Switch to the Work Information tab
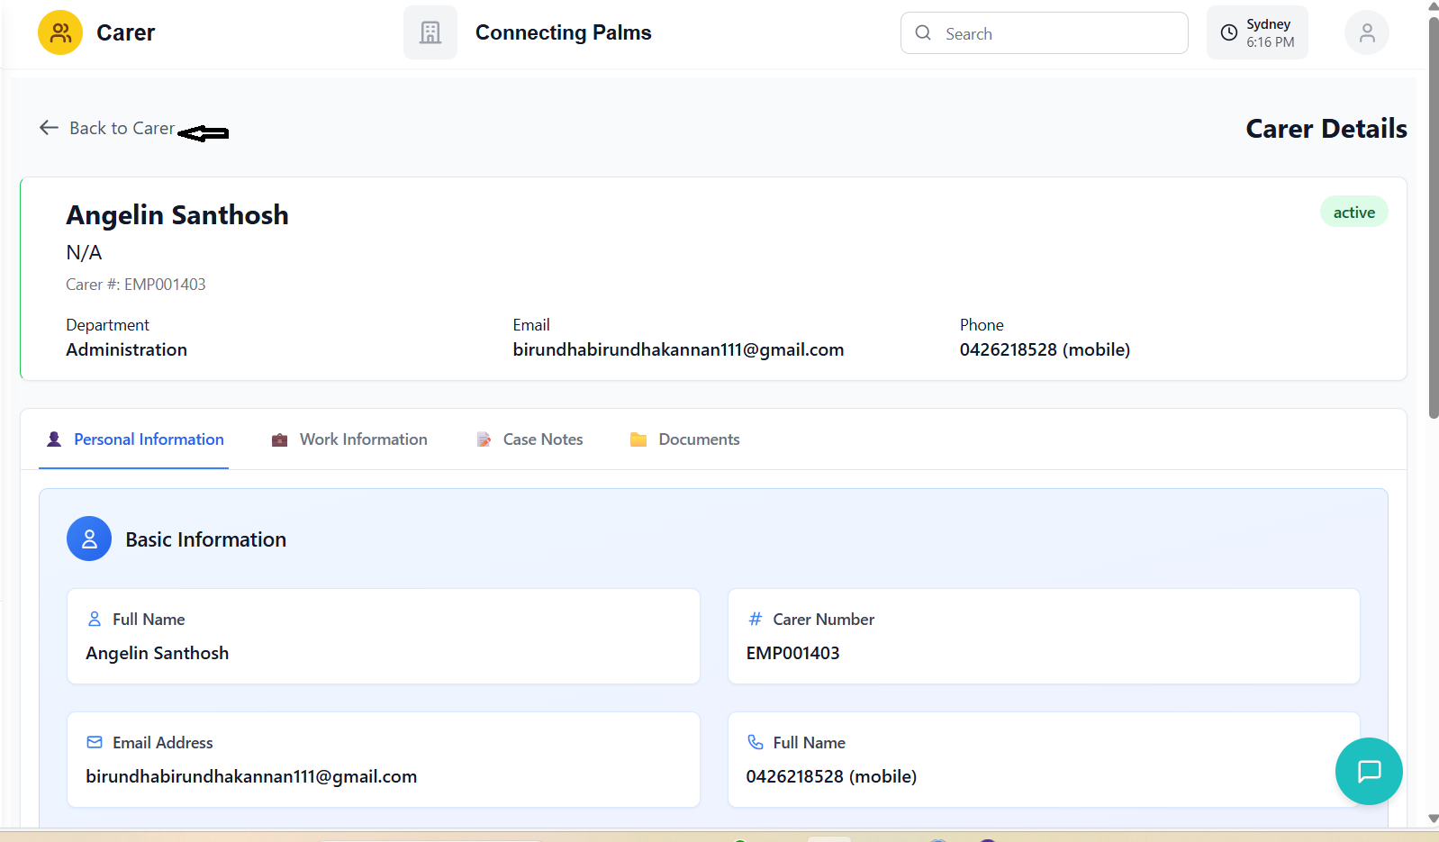Screen dimensions: 1439x842 pos(349,439)
